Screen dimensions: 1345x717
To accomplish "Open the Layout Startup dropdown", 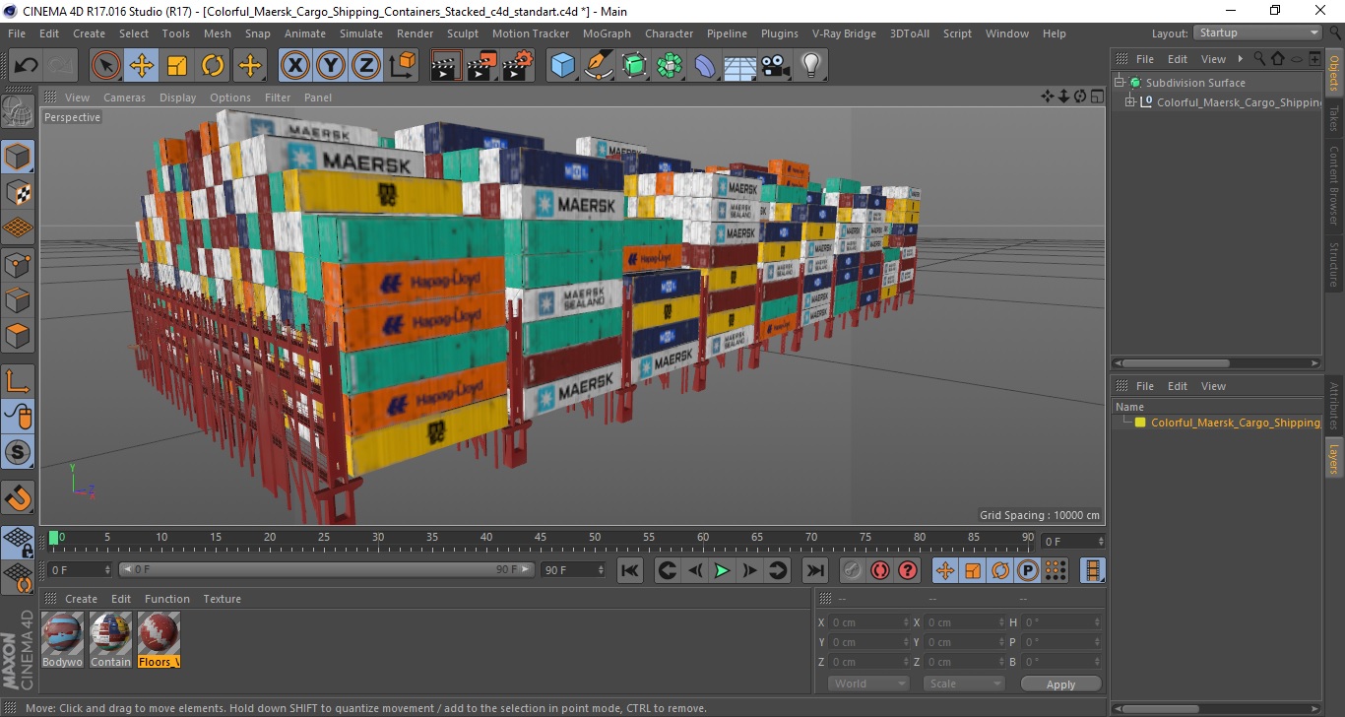I will pos(1257,33).
